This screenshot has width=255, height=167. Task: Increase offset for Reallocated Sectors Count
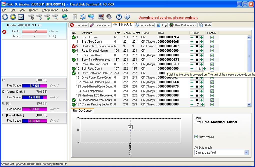coord(202,46)
